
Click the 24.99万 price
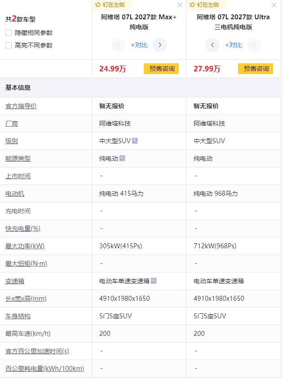112,69
